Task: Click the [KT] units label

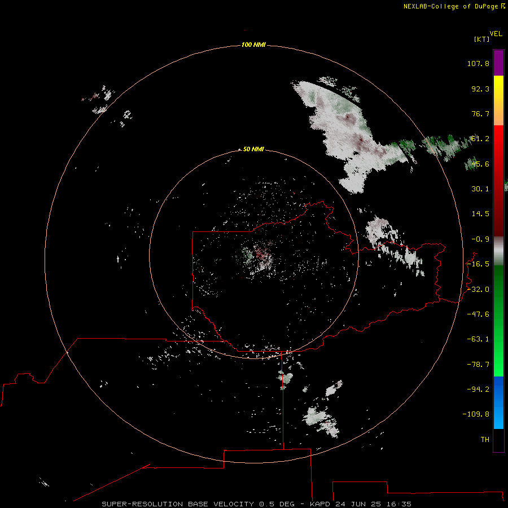Action: tap(482, 39)
